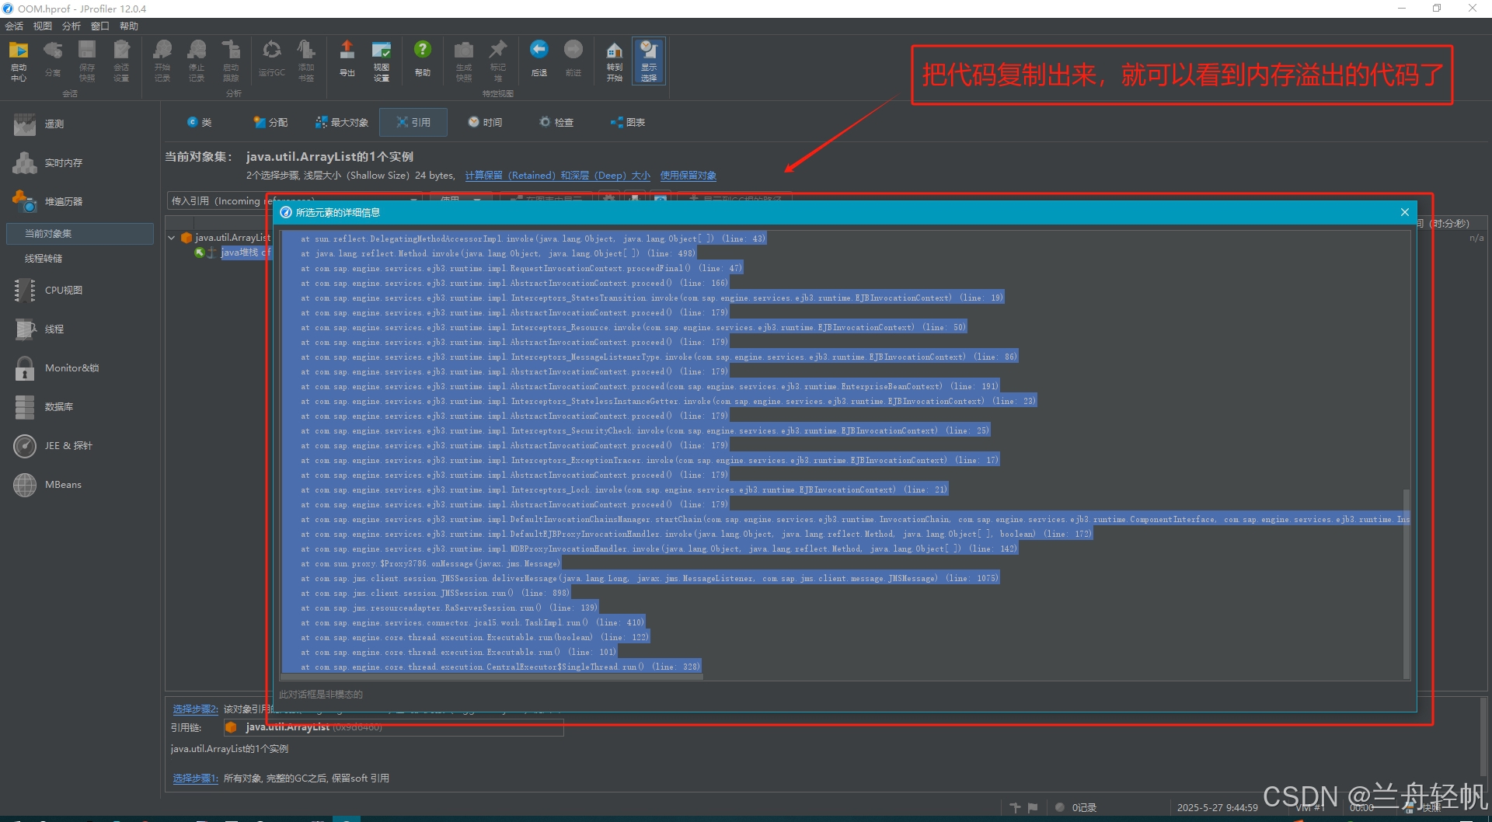
Task: Select 当前对象集 in sidebar
Action: click(x=80, y=234)
